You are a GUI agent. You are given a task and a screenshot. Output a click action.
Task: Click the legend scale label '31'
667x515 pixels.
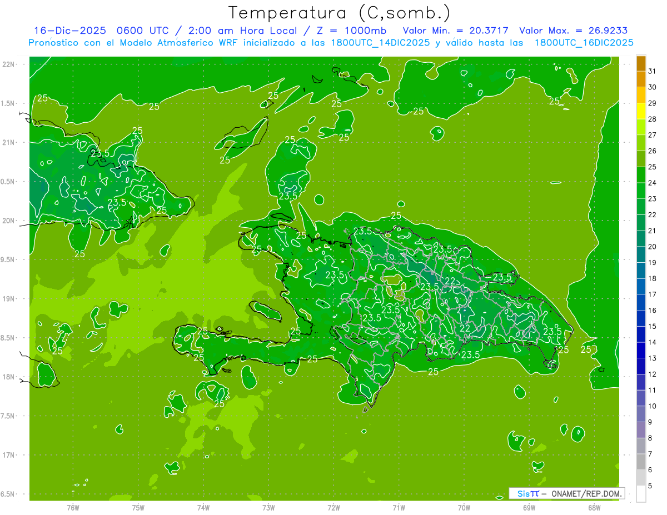652,71
